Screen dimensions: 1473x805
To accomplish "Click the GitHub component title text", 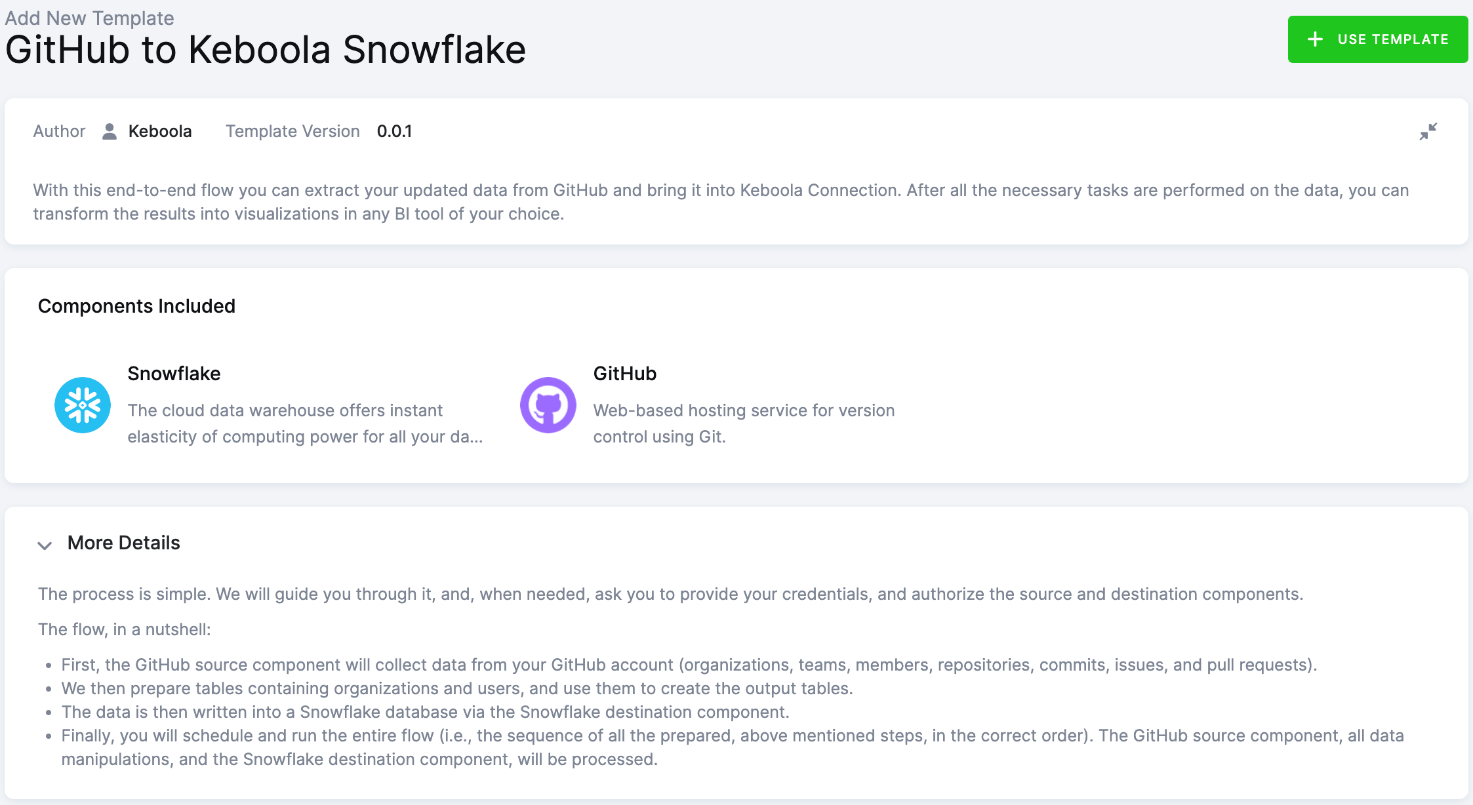I will point(624,374).
